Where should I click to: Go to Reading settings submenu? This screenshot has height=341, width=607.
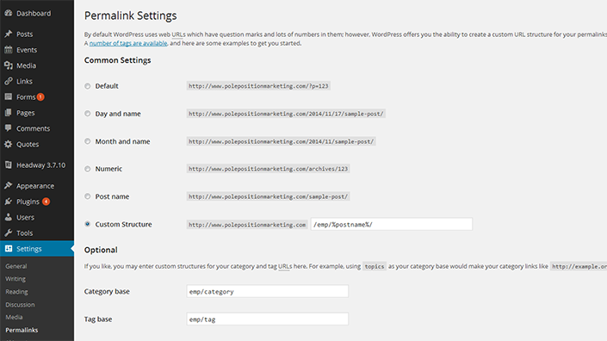pos(16,291)
